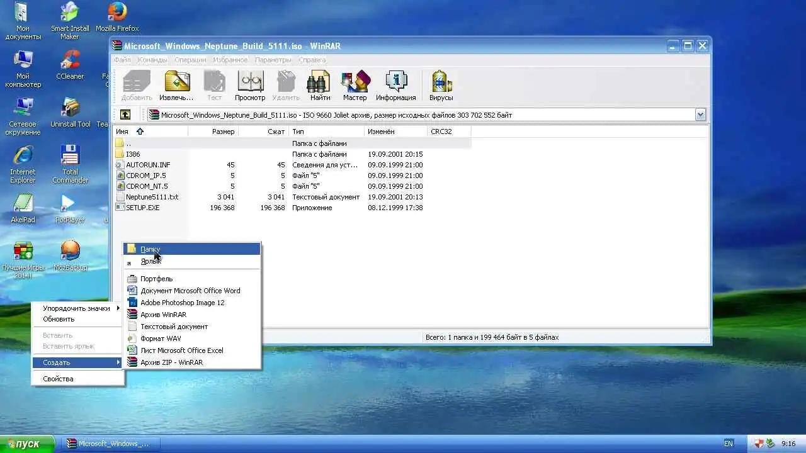Go up one folder level arrow
806x453 pixels.
click(125, 115)
